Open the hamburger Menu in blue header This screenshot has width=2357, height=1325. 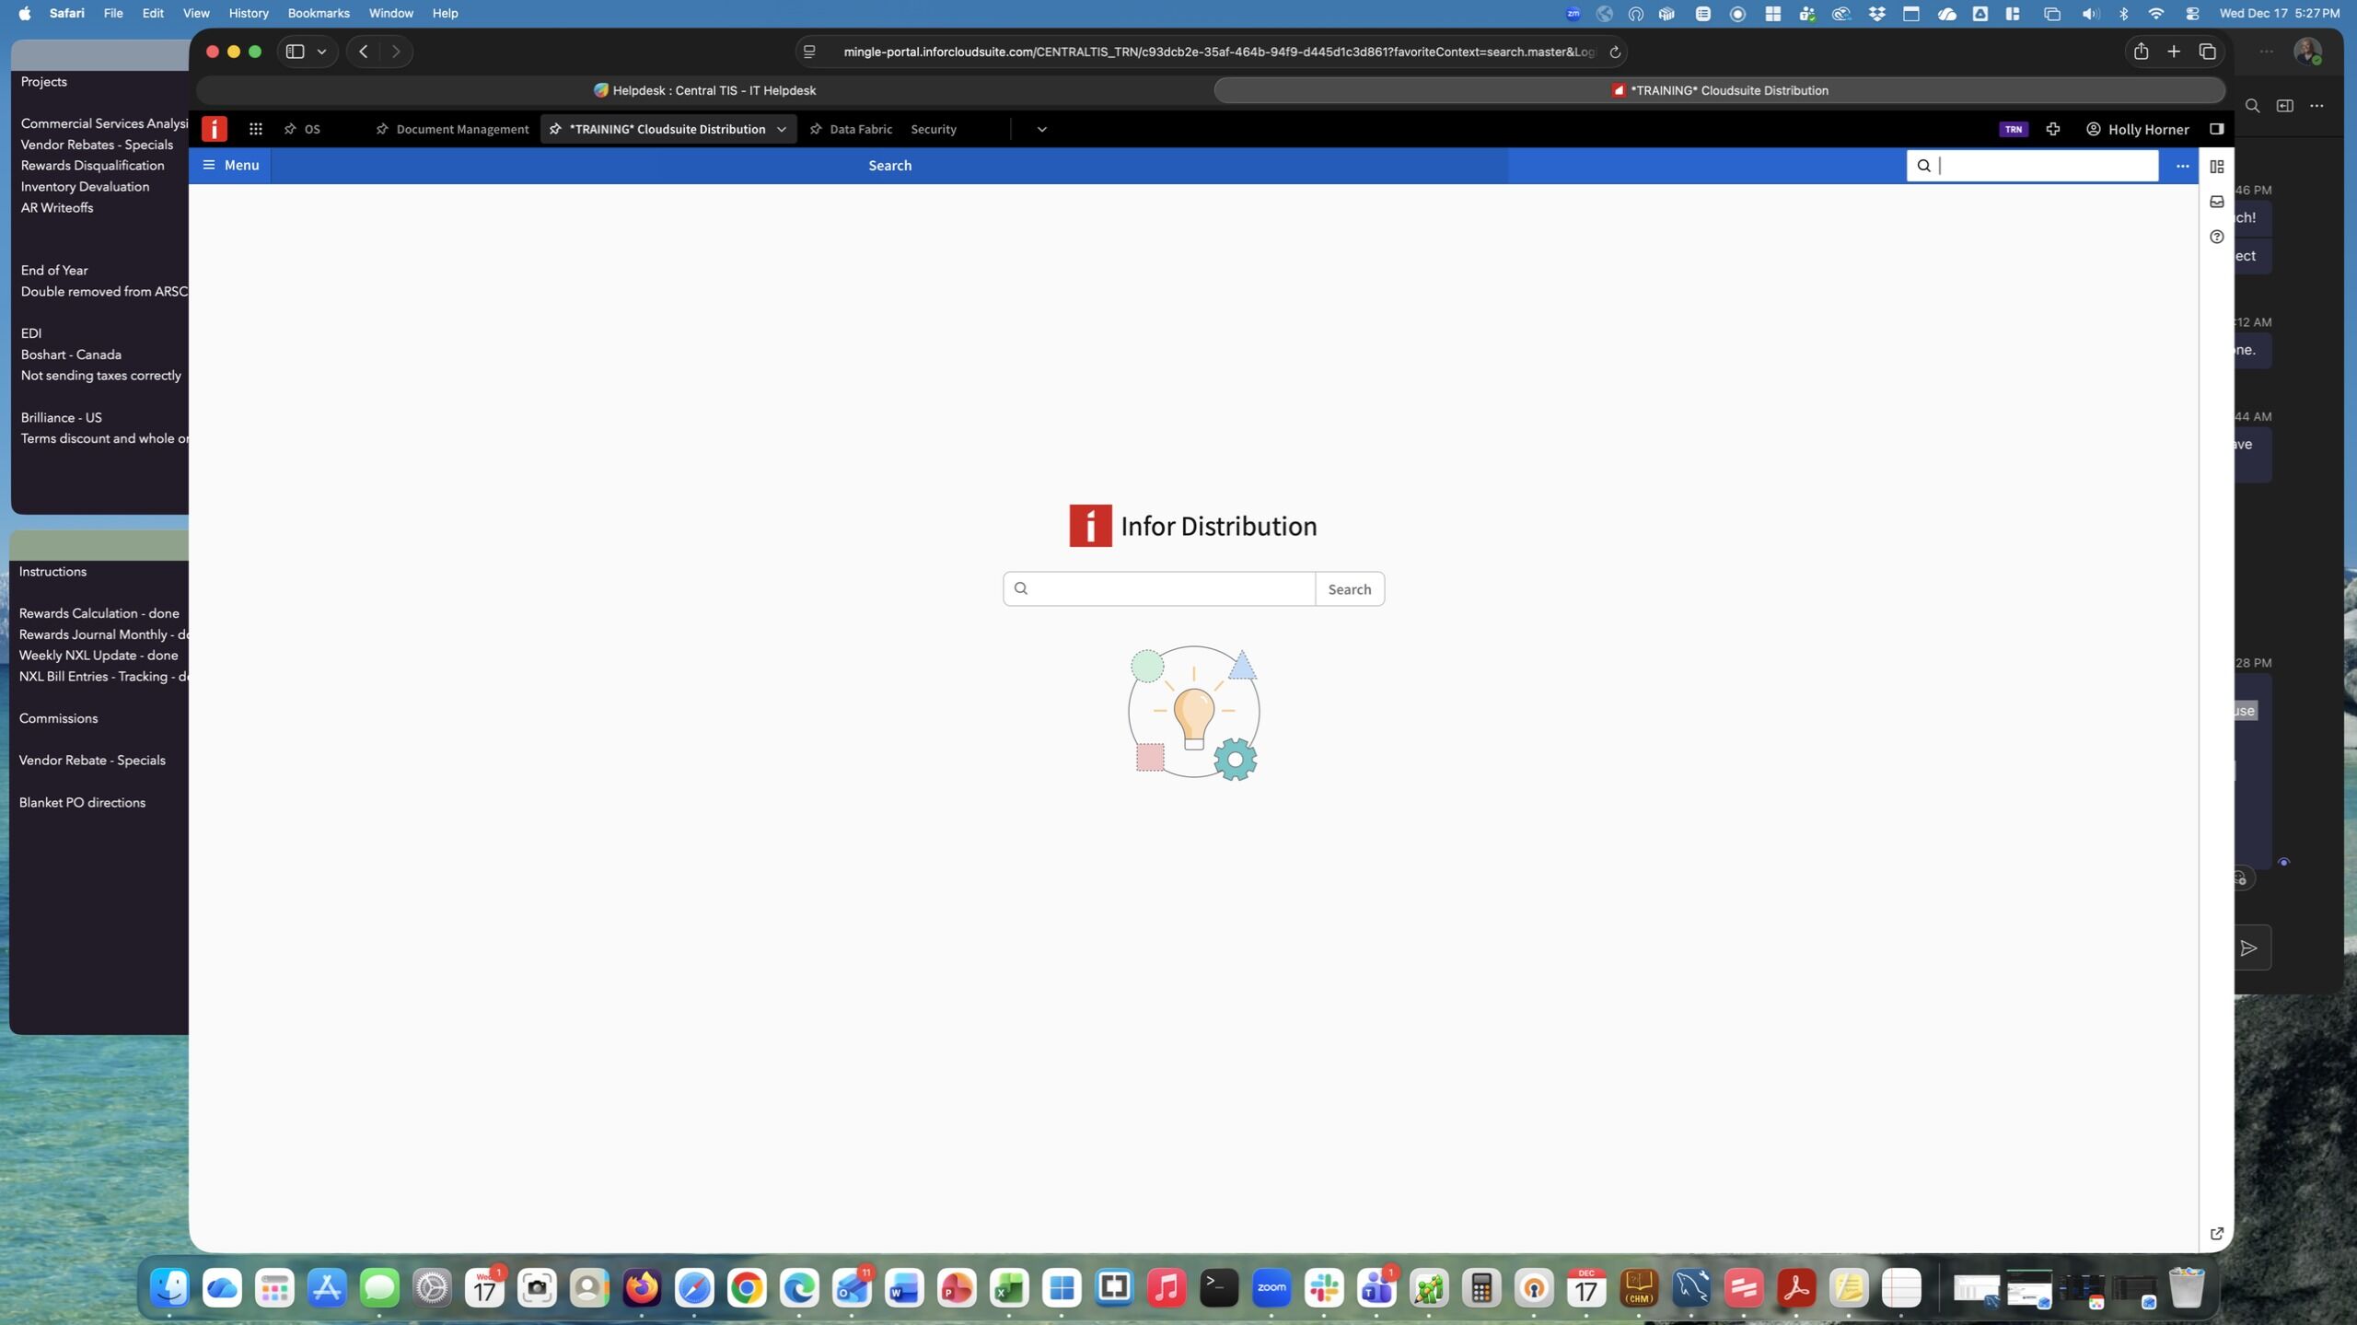click(x=231, y=166)
